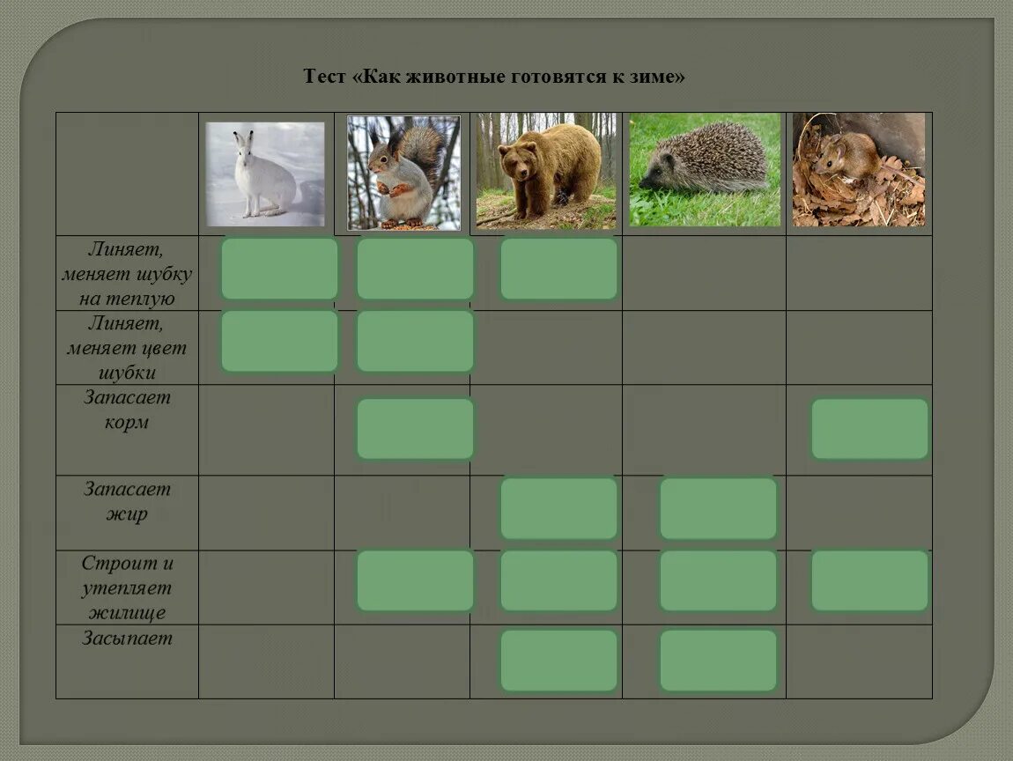Reveal bear cell in 'меняет шубку на теплую' row
The image size is (1013, 761).
coord(558,269)
